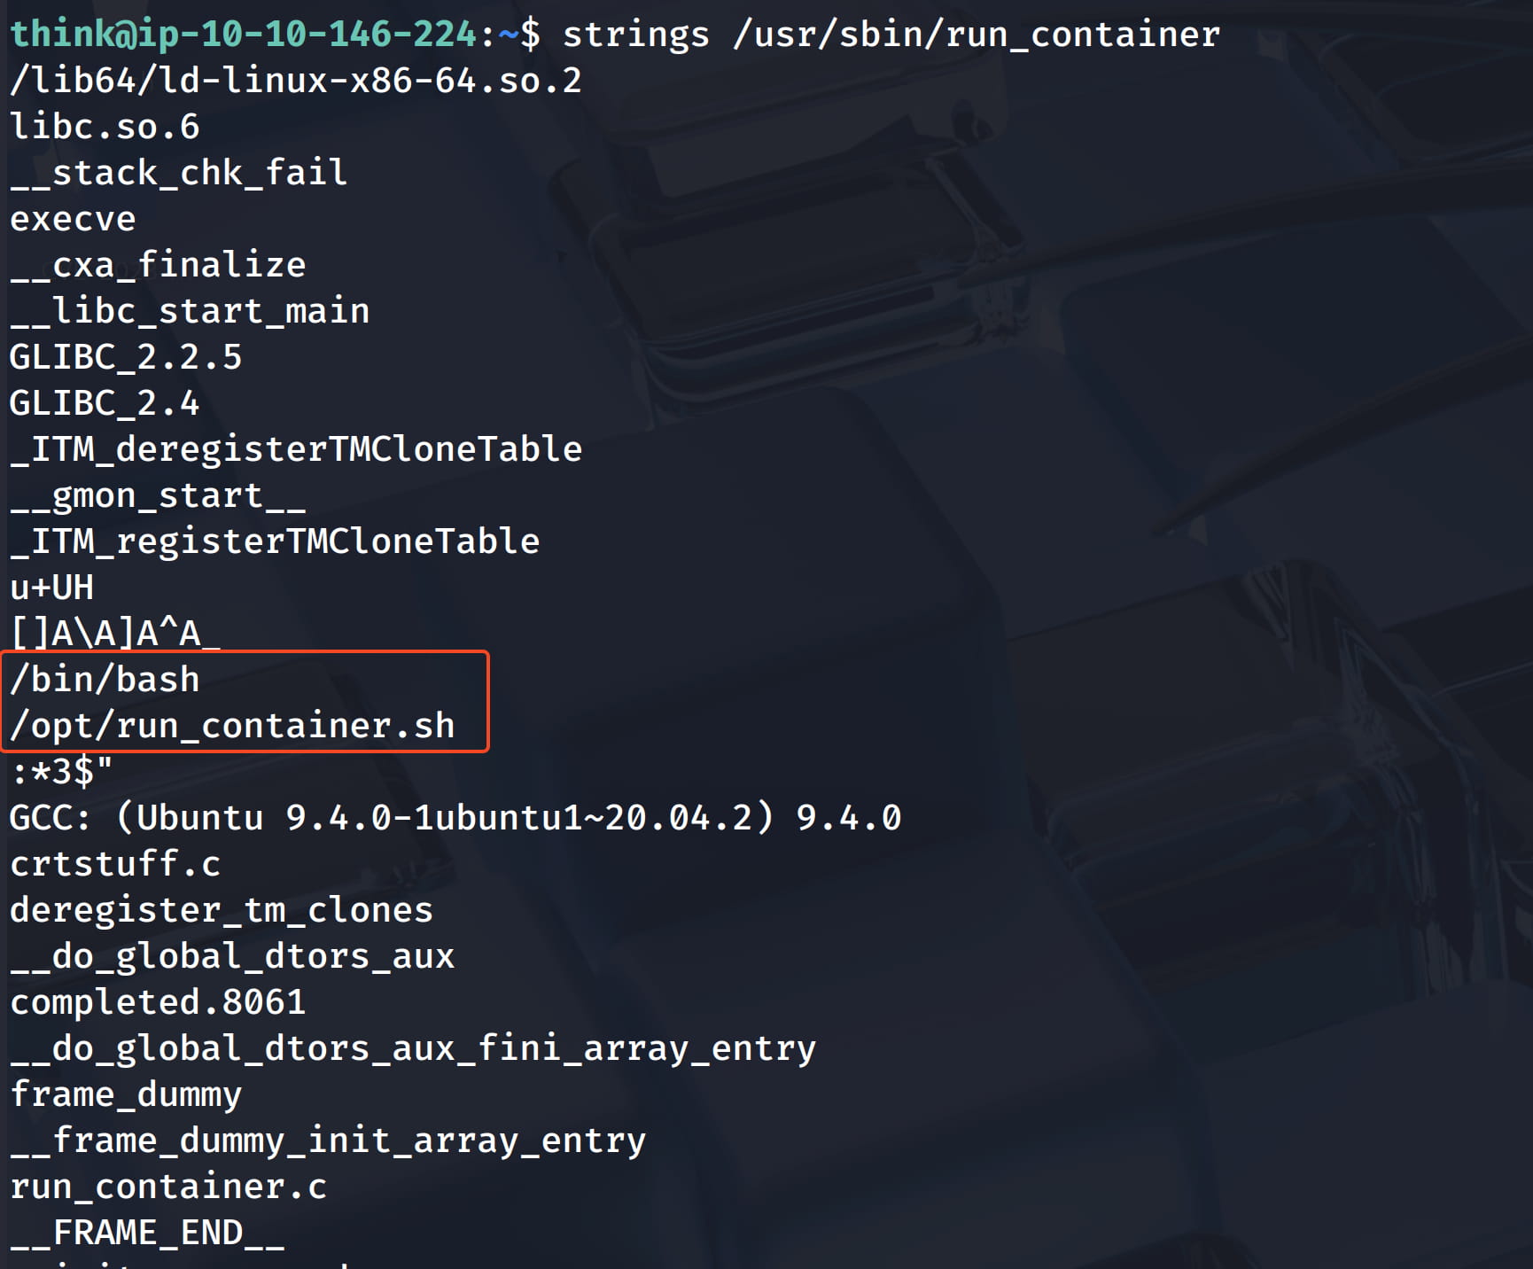This screenshot has height=1269, width=1533.
Task: Click the crtstuff.c line
Action: coord(115,864)
